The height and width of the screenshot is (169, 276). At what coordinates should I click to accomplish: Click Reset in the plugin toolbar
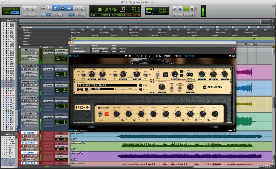tap(178, 56)
